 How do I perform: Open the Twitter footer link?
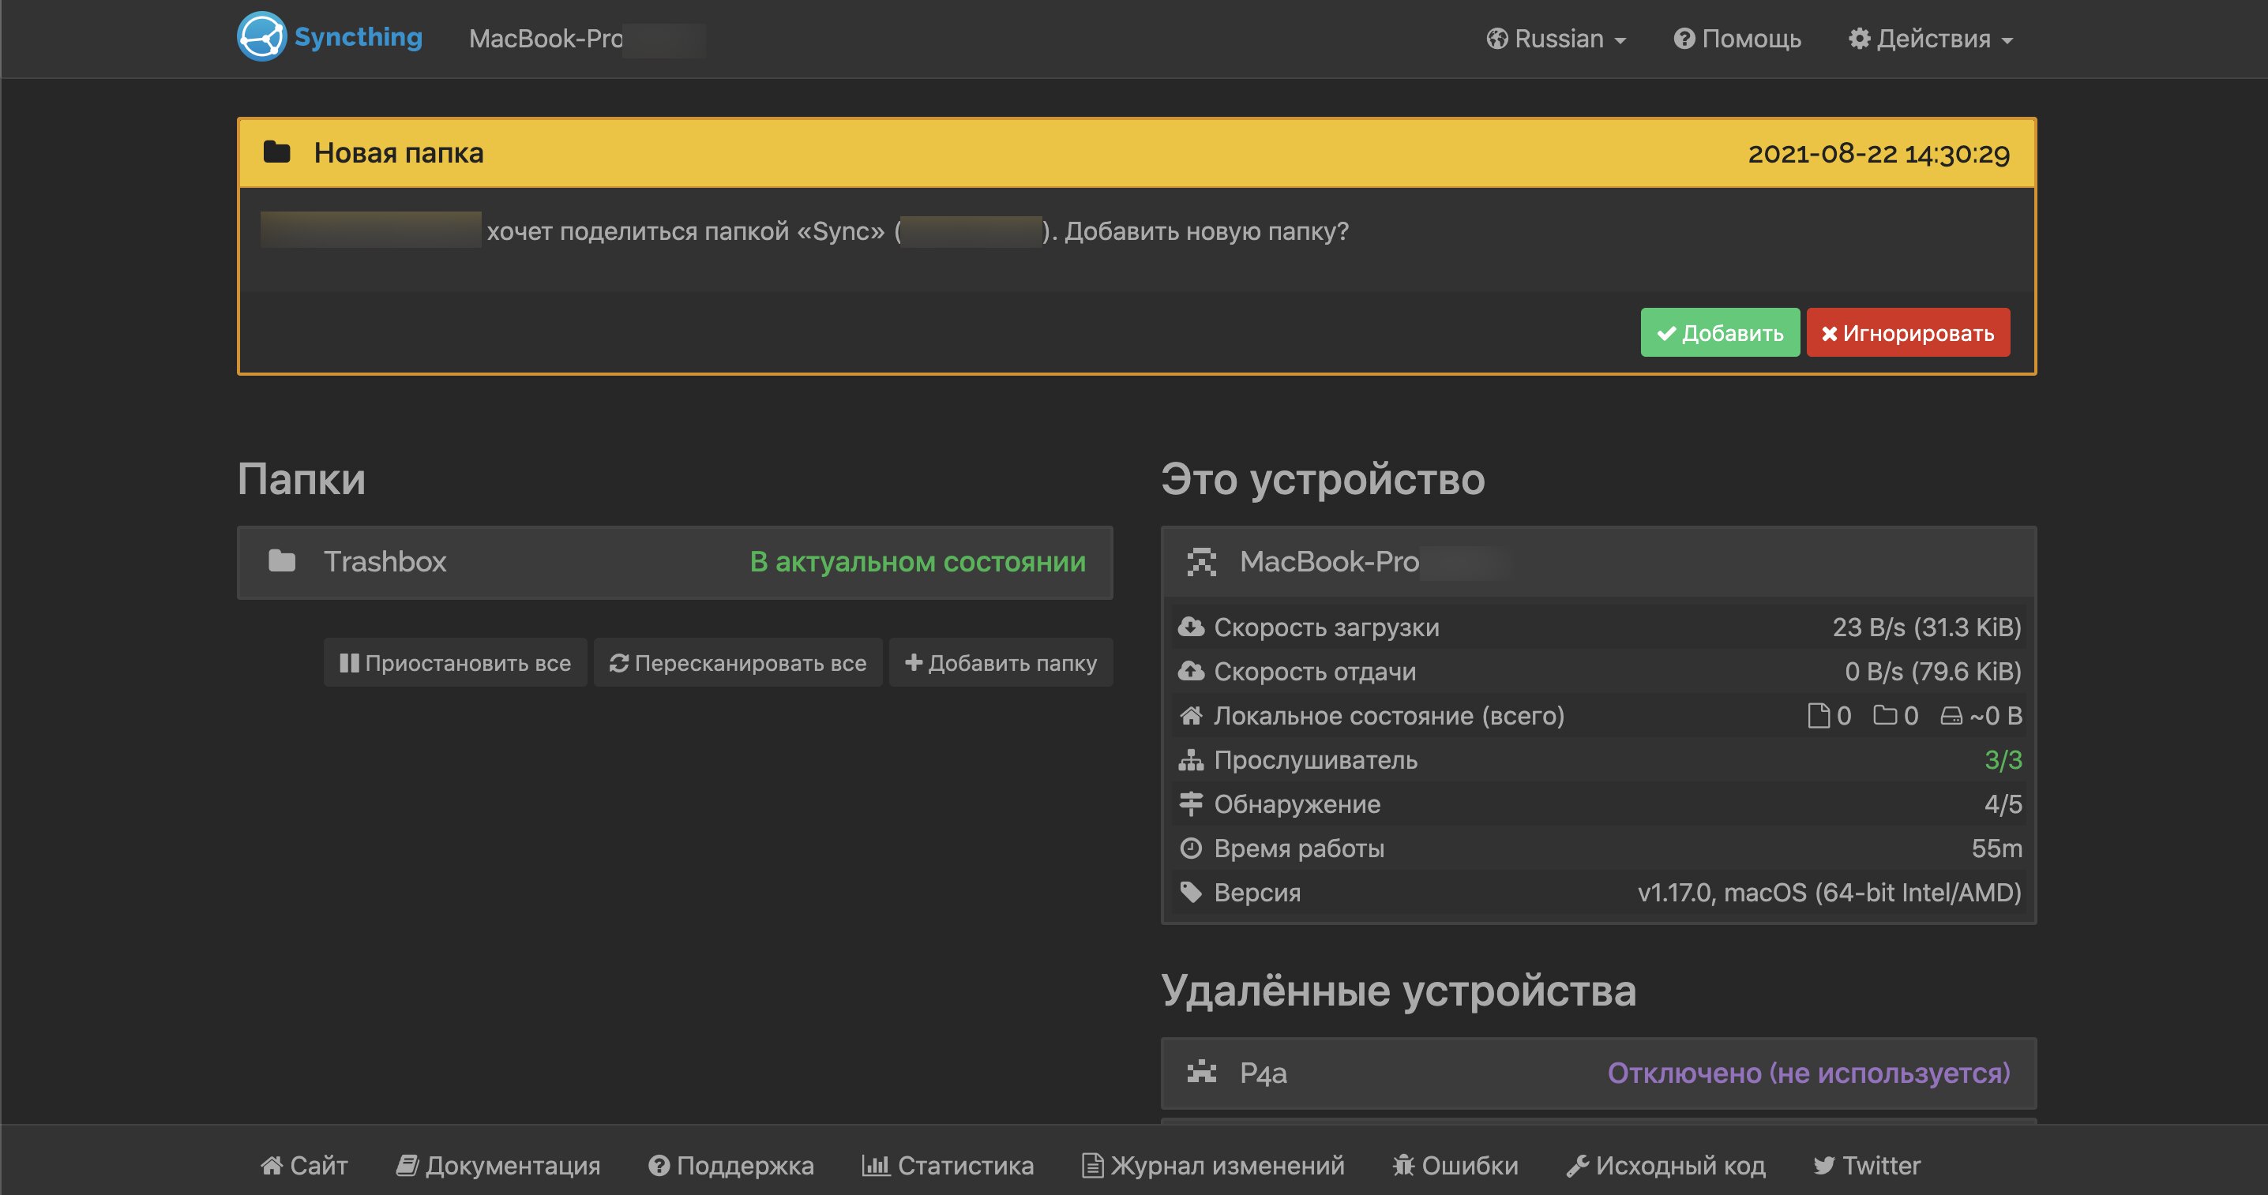[1867, 1165]
